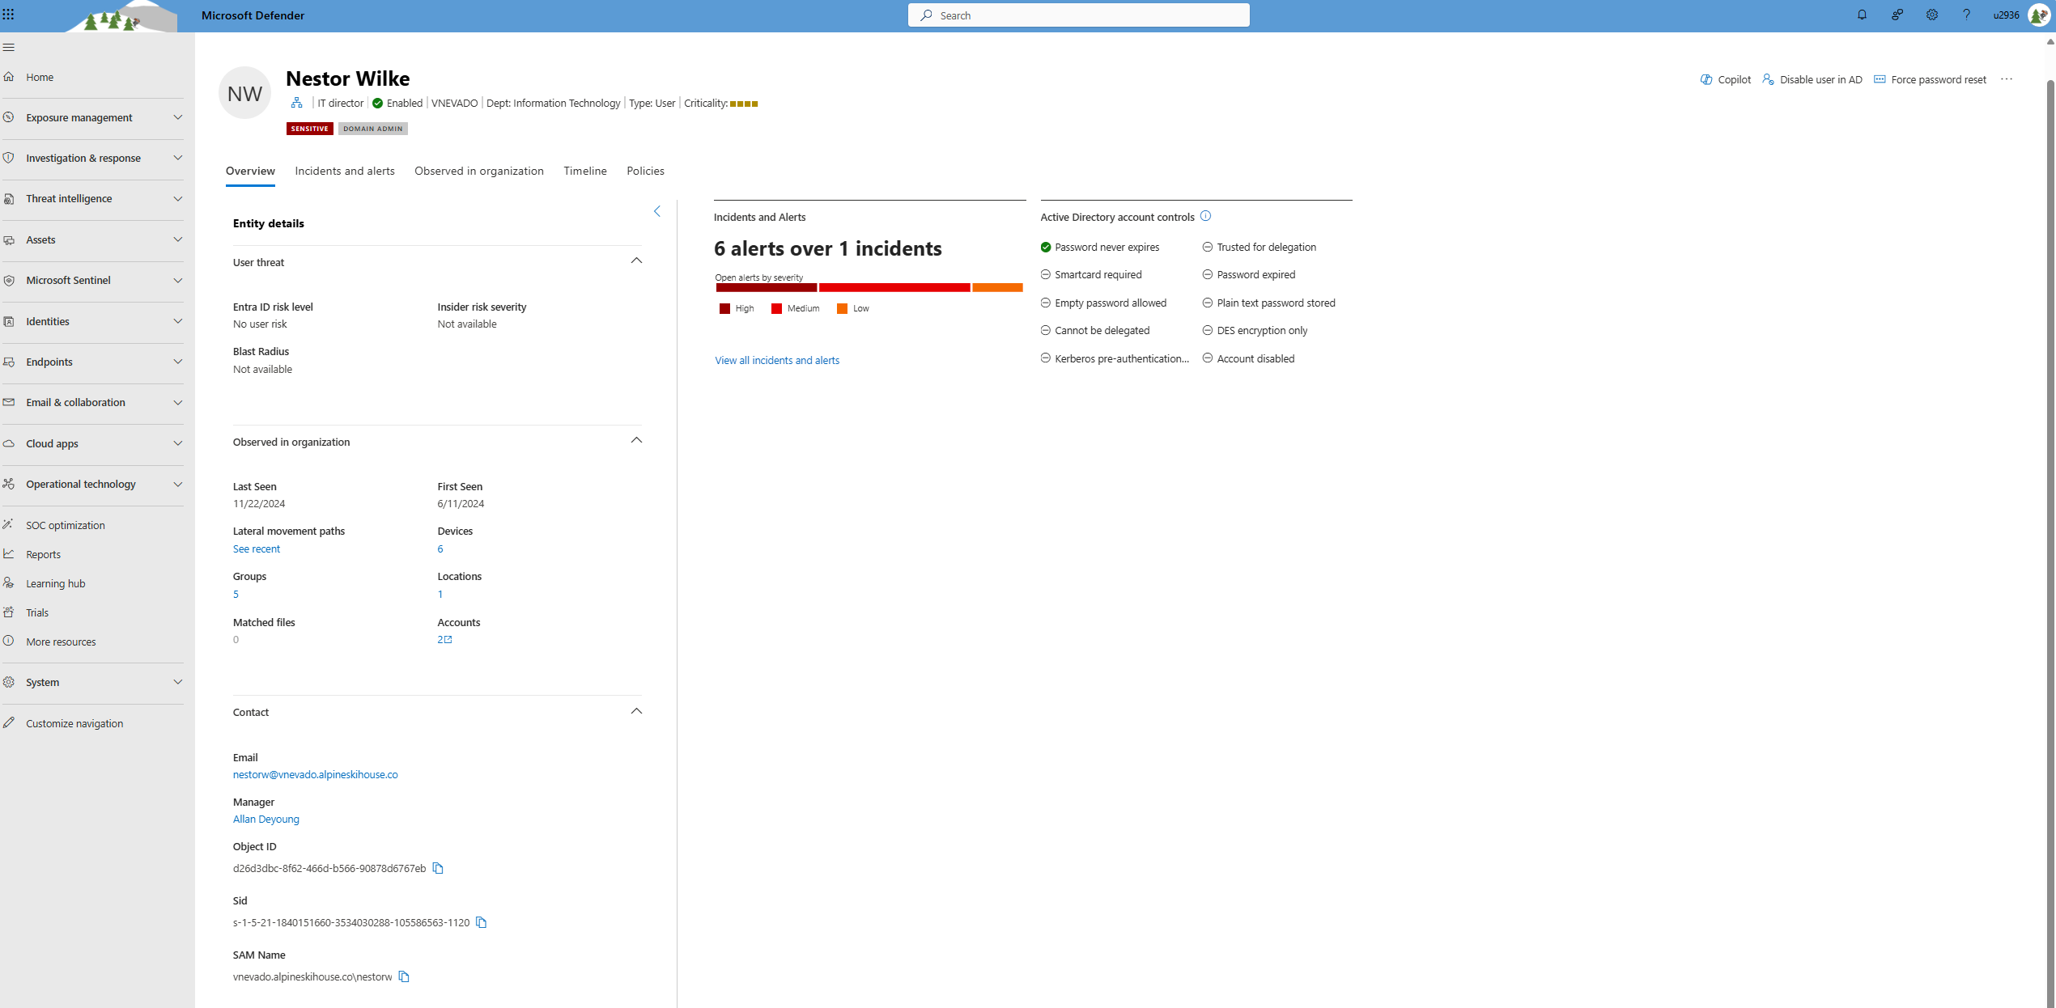Toggle Account disabled checkbox

point(1206,358)
